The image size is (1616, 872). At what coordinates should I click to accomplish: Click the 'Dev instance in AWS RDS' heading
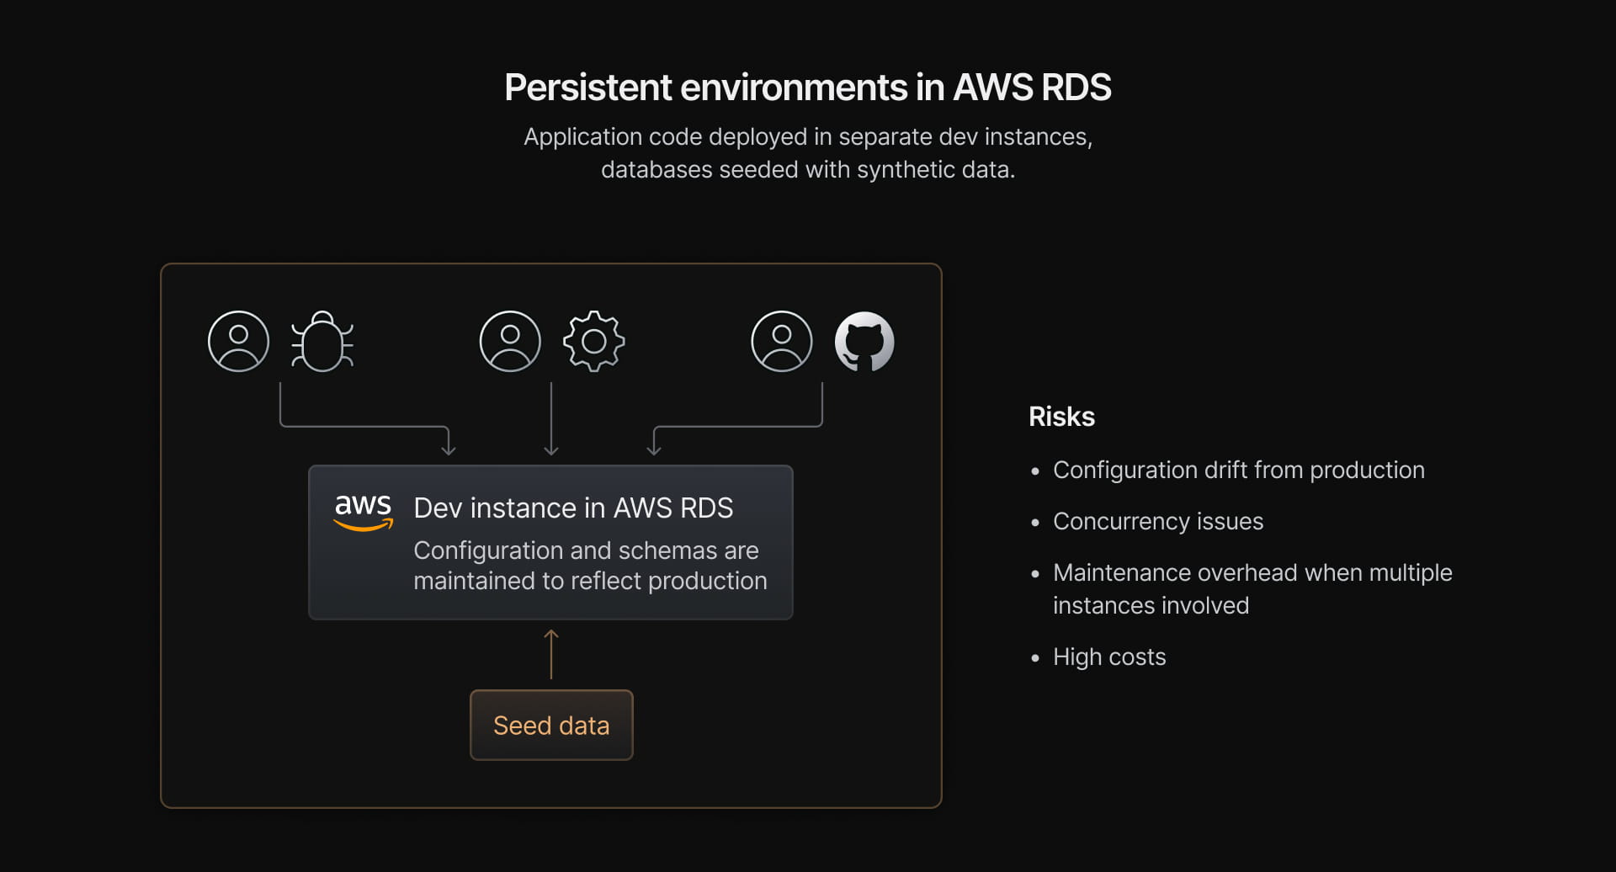point(573,508)
